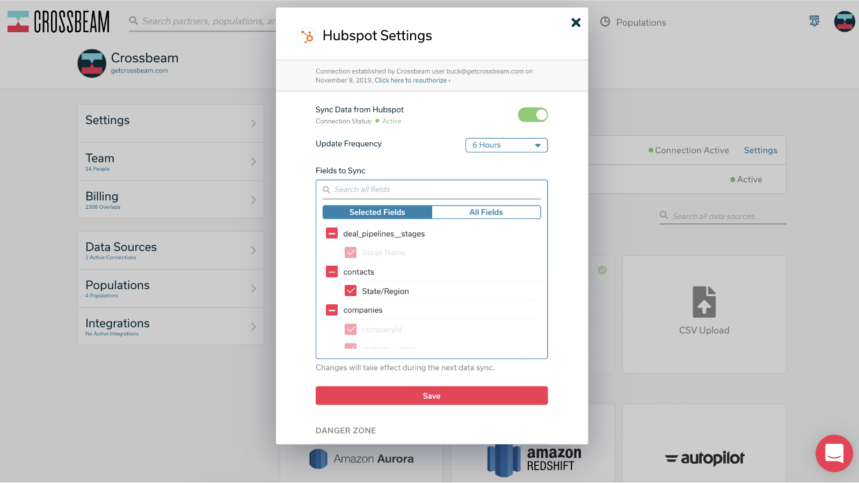Image resolution: width=859 pixels, height=483 pixels.
Task: Close the Hubspot Settings dialog
Action: pos(576,23)
